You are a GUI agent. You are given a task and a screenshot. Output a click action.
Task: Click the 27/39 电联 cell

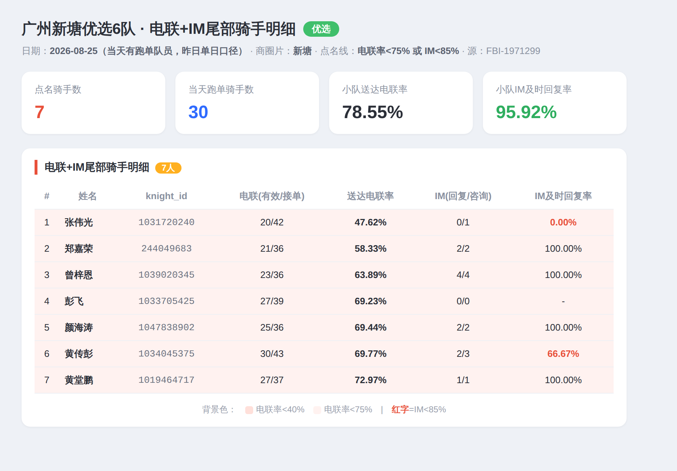(272, 301)
